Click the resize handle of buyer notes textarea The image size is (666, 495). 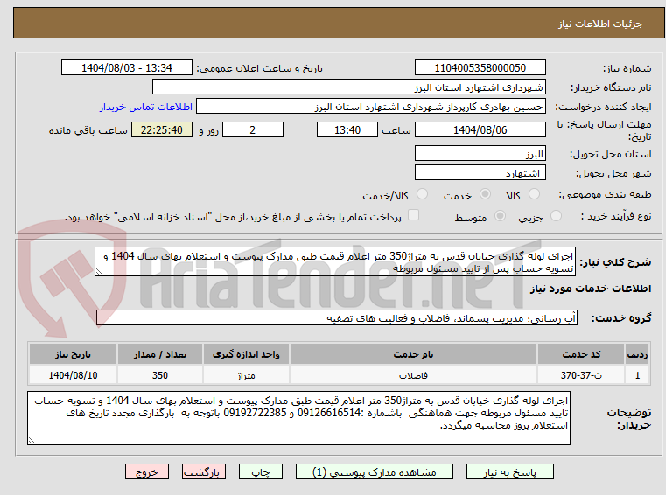[32, 441]
